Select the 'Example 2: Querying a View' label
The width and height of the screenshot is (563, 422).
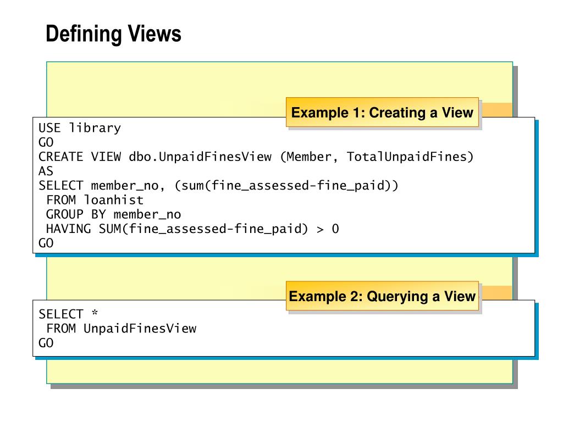click(382, 296)
